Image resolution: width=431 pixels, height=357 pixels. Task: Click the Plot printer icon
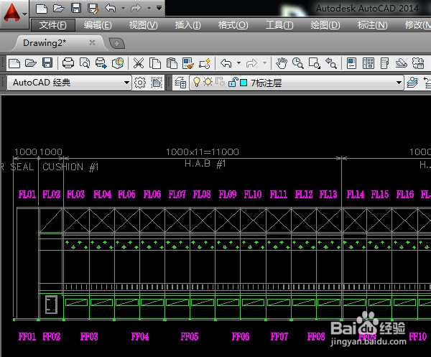(x=68, y=63)
